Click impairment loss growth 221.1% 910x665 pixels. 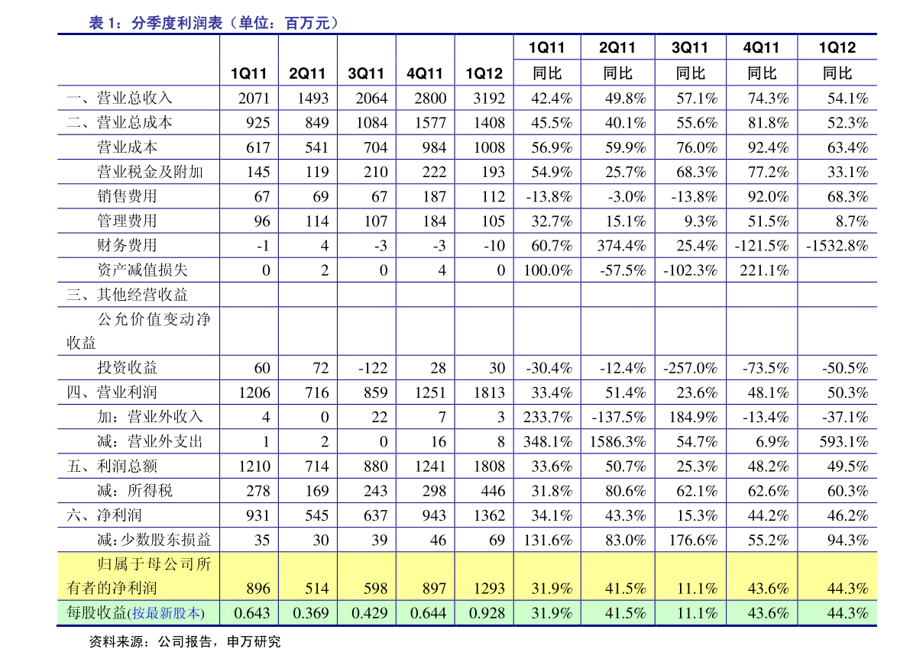coord(764,271)
